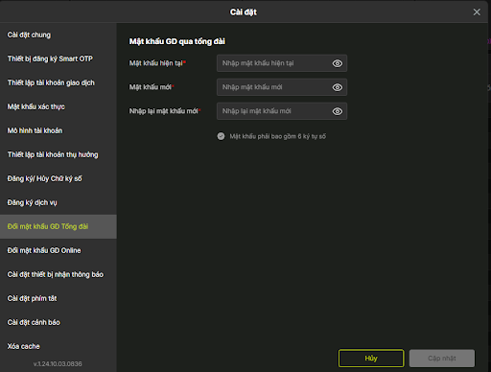Select Xóa cache option
This screenshot has height=372, width=491.
[x=58, y=346]
